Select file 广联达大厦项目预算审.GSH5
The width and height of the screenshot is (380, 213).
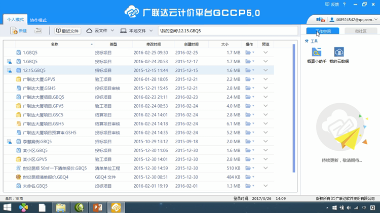pyautogui.click(x=50, y=133)
